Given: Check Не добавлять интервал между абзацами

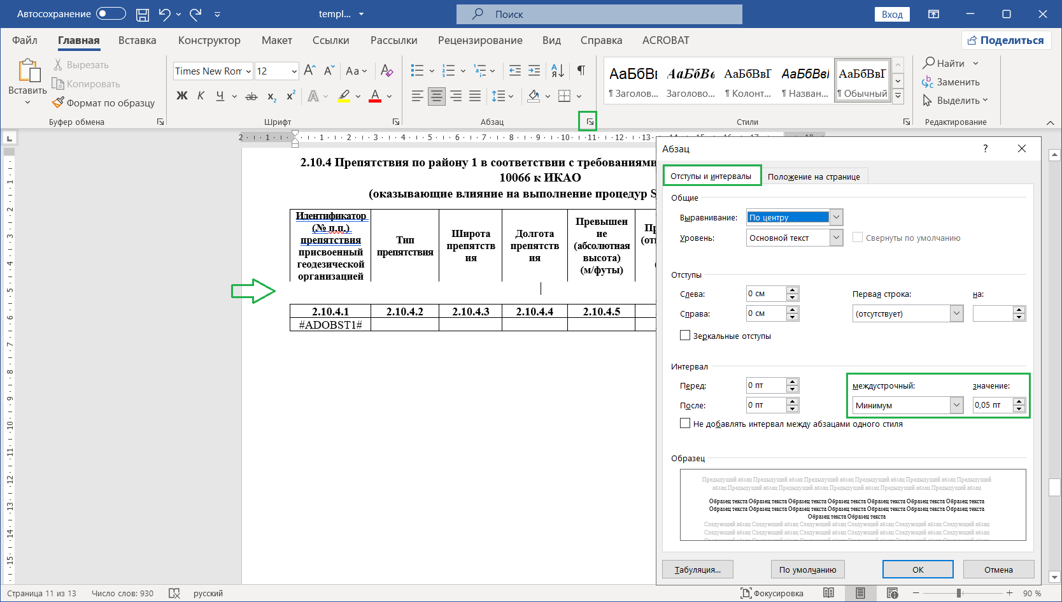Looking at the screenshot, I should click(685, 424).
